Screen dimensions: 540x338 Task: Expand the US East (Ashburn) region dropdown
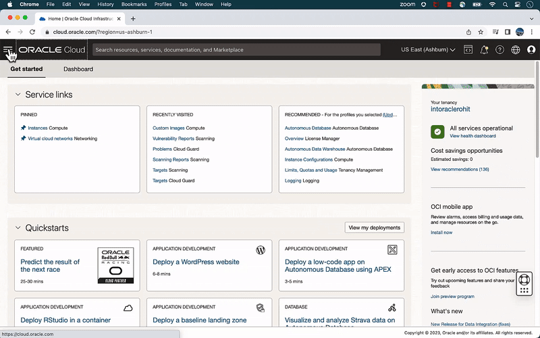click(x=428, y=49)
